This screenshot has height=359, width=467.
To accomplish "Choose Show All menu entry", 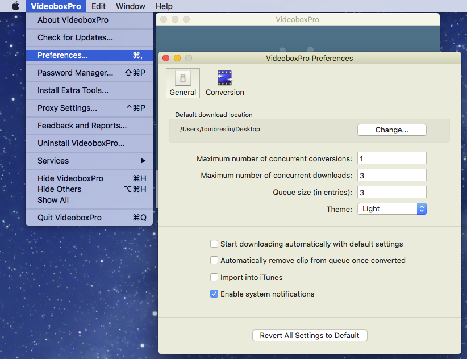I will [x=89, y=200].
